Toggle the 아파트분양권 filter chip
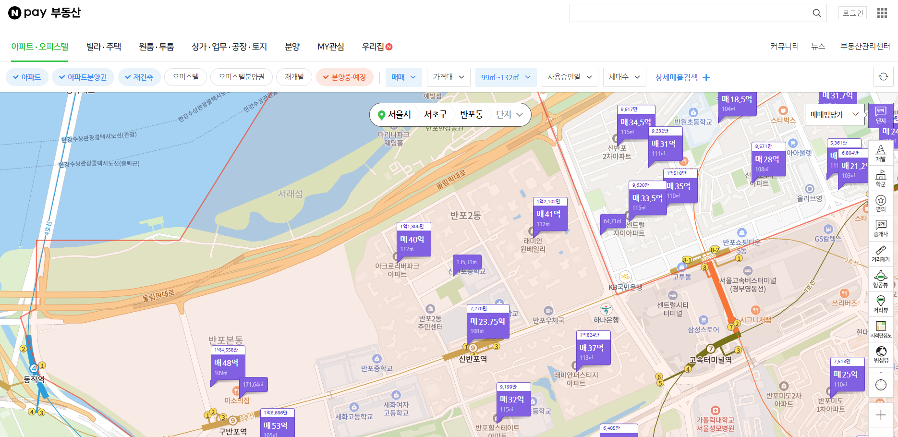898x437 pixels. (x=83, y=77)
